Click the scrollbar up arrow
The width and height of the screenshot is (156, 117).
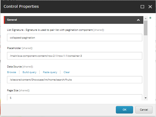point(146,18)
